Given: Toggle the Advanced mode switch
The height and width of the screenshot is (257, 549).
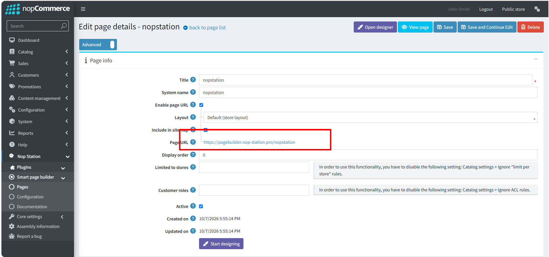Looking at the screenshot, I should point(98,44).
